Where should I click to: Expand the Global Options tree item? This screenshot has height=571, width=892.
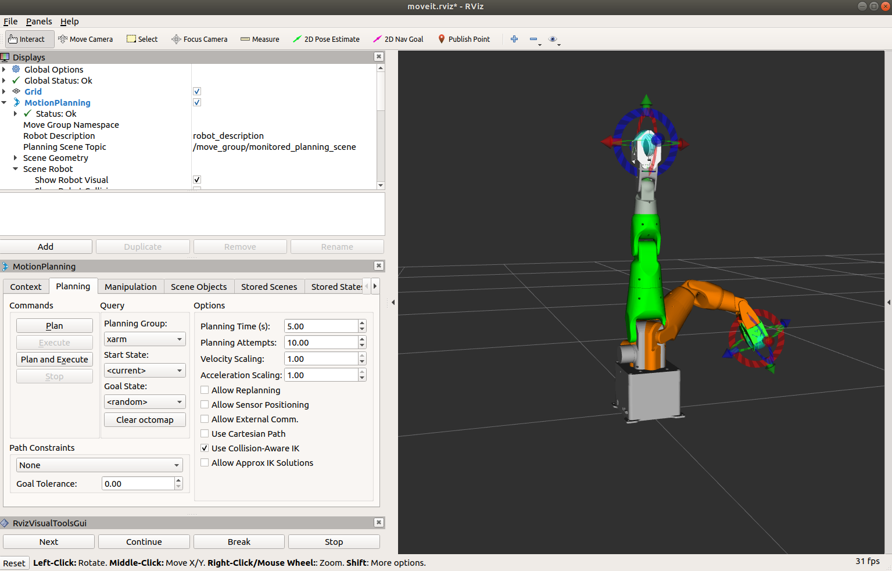[x=4, y=69]
